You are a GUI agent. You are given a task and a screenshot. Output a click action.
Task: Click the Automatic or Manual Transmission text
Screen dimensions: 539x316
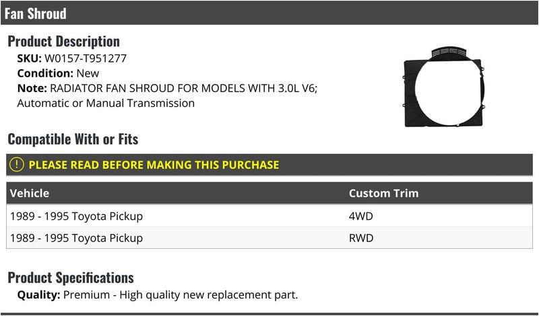[106, 103]
